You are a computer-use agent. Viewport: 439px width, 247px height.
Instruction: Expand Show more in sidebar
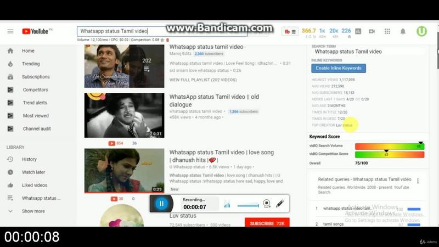pyautogui.click(x=33, y=211)
